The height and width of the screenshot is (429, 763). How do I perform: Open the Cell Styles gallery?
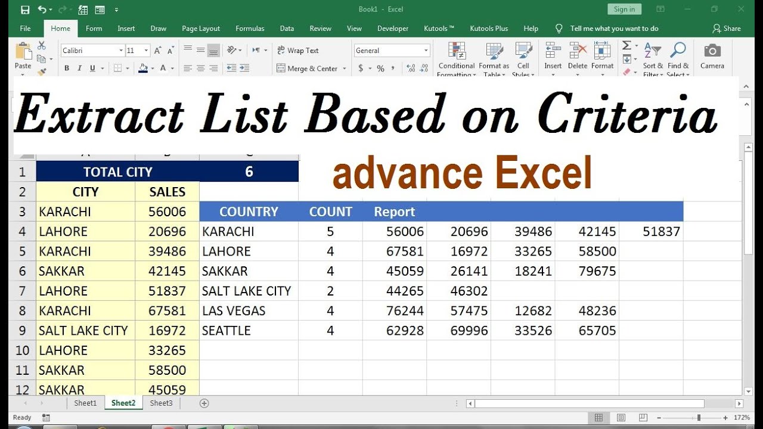523,59
